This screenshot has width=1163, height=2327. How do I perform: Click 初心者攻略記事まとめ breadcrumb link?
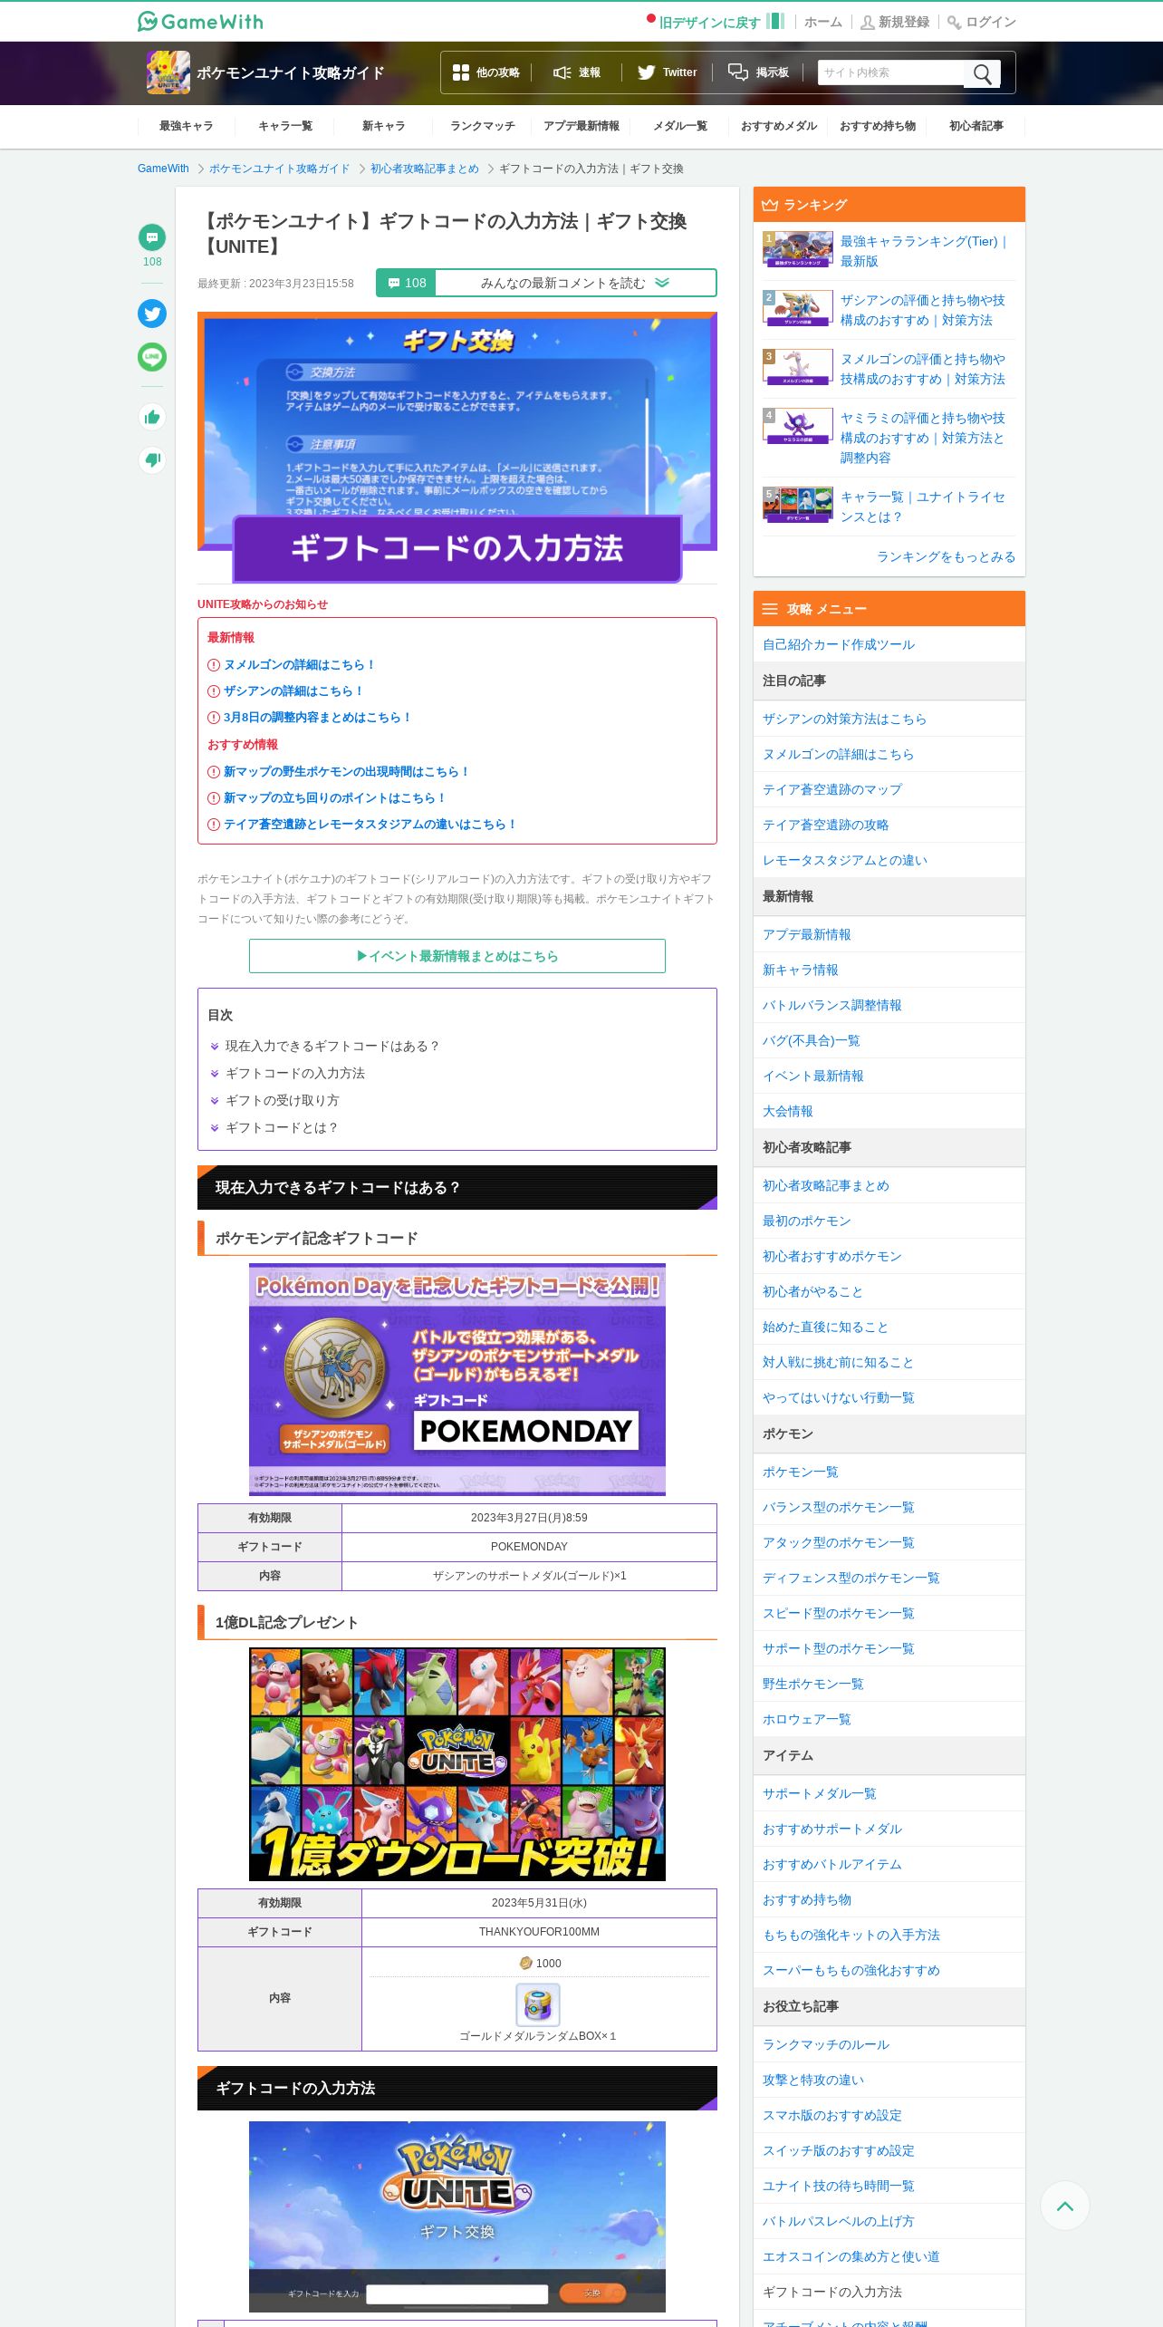click(x=424, y=169)
